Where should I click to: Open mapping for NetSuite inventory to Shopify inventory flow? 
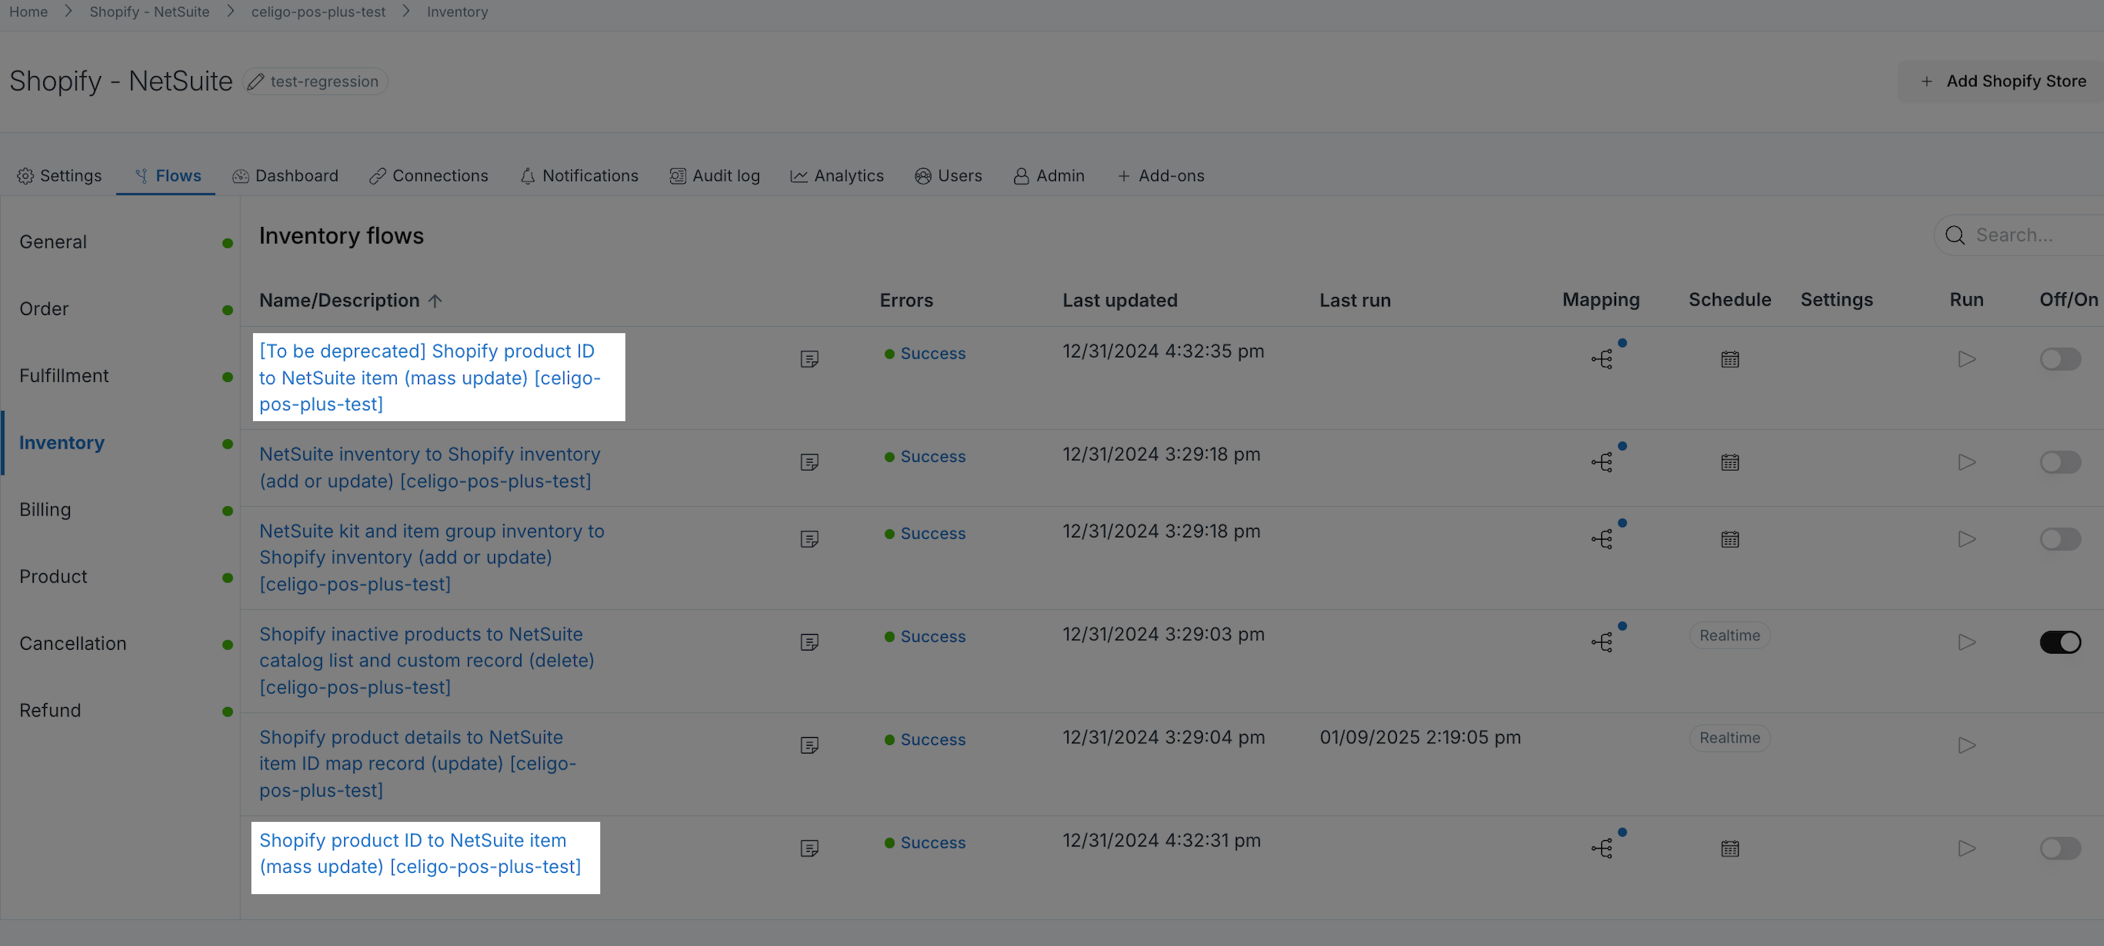click(1602, 462)
